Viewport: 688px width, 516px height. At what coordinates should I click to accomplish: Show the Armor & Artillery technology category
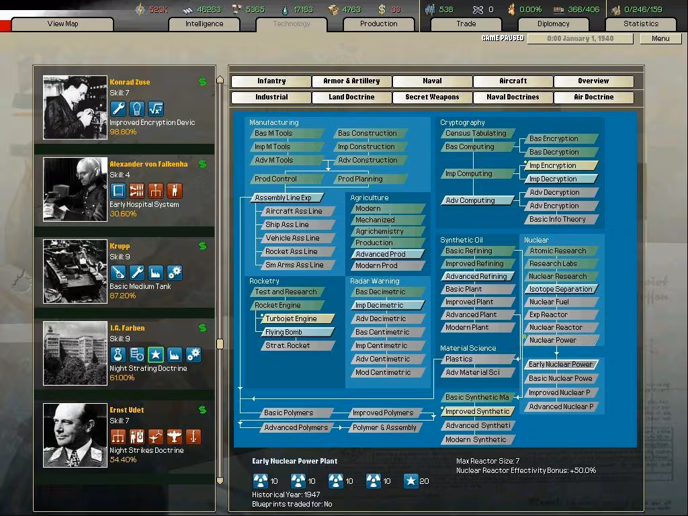pyautogui.click(x=351, y=81)
